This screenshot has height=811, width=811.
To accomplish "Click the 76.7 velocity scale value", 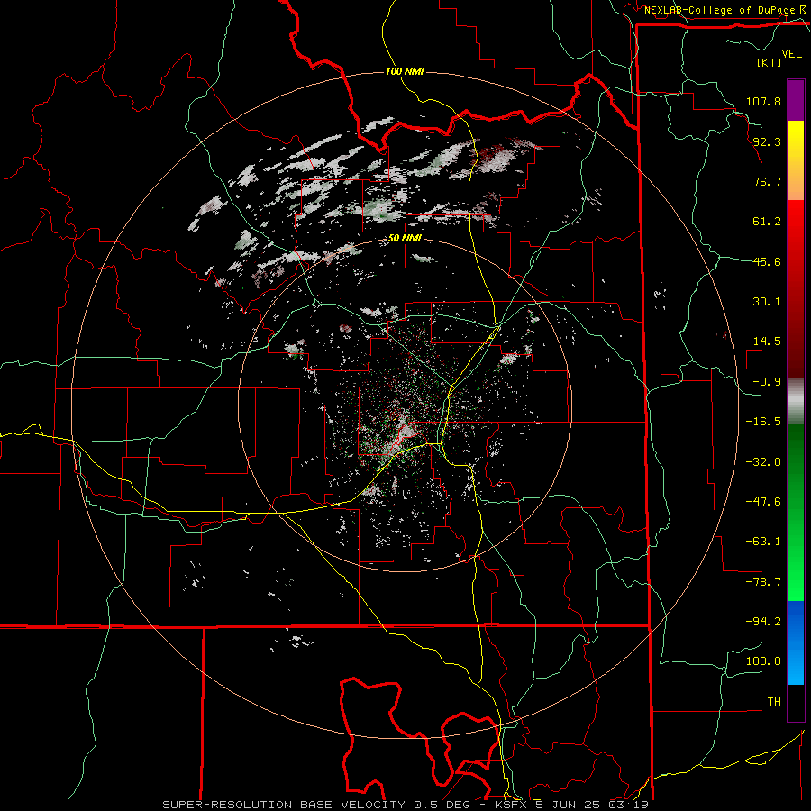I will [767, 181].
